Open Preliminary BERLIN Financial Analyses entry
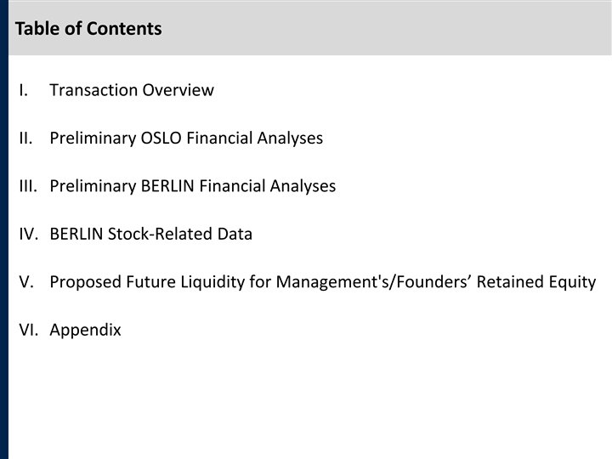 (193, 186)
